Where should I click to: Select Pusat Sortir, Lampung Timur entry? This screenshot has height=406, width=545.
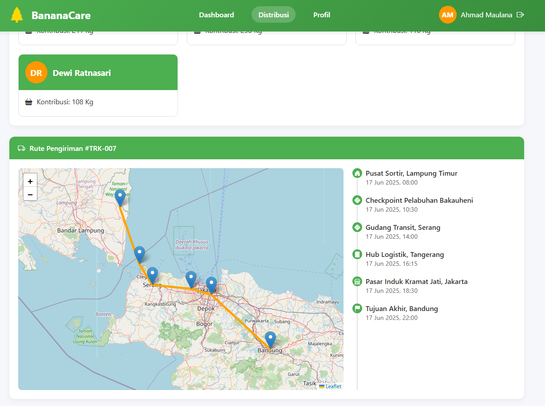click(x=411, y=173)
